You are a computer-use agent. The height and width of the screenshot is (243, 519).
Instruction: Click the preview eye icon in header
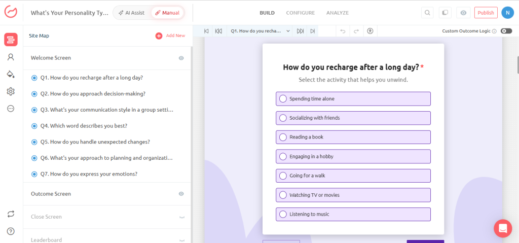click(463, 13)
